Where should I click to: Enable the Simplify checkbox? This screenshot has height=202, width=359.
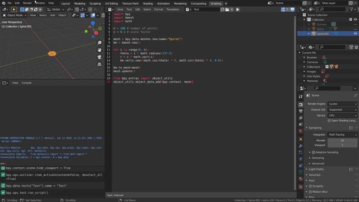coord(310,186)
